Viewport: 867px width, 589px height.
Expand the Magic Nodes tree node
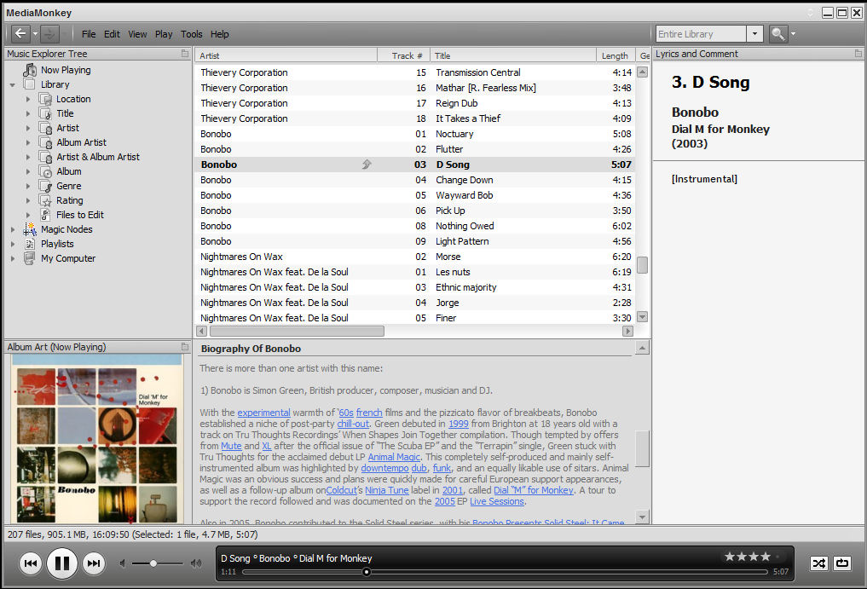coord(13,229)
